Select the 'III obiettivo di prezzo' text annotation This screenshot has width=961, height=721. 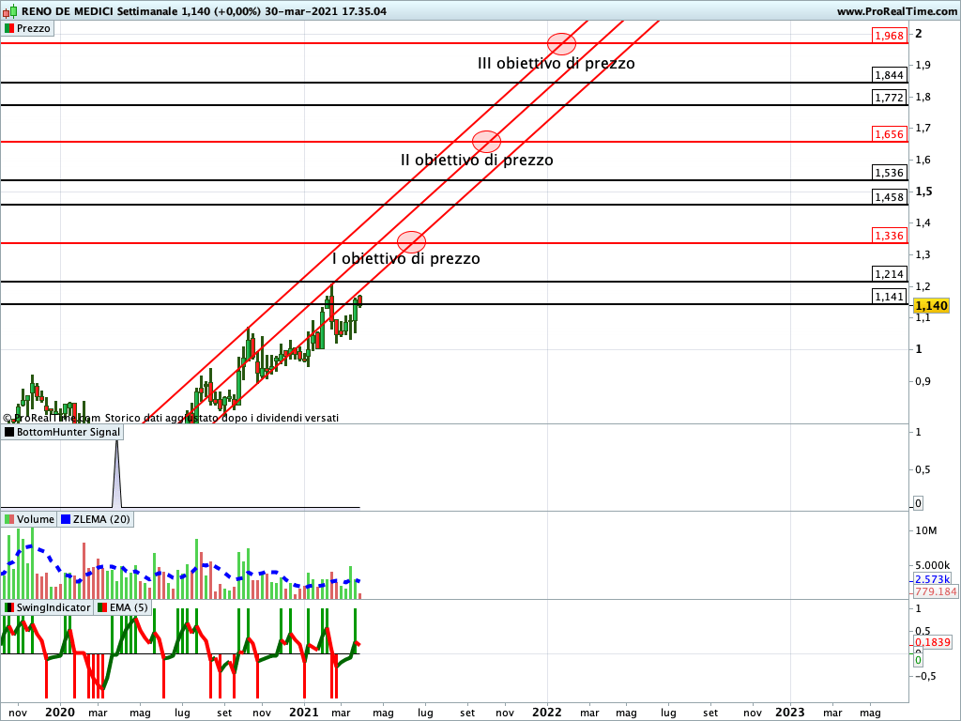point(556,64)
